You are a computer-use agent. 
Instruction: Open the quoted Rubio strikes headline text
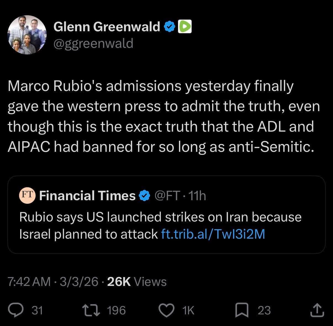(x=160, y=217)
